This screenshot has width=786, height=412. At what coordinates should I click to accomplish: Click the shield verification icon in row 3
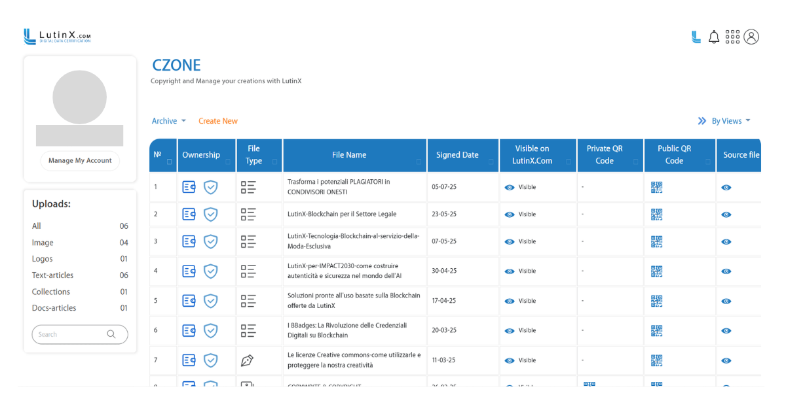point(210,241)
